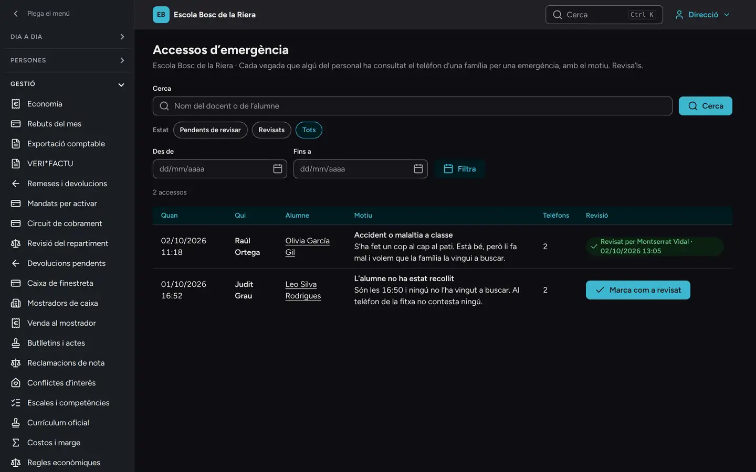Click the calendar icon in Fins a field
The image size is (756, 472).
click(x=418, y=168)
